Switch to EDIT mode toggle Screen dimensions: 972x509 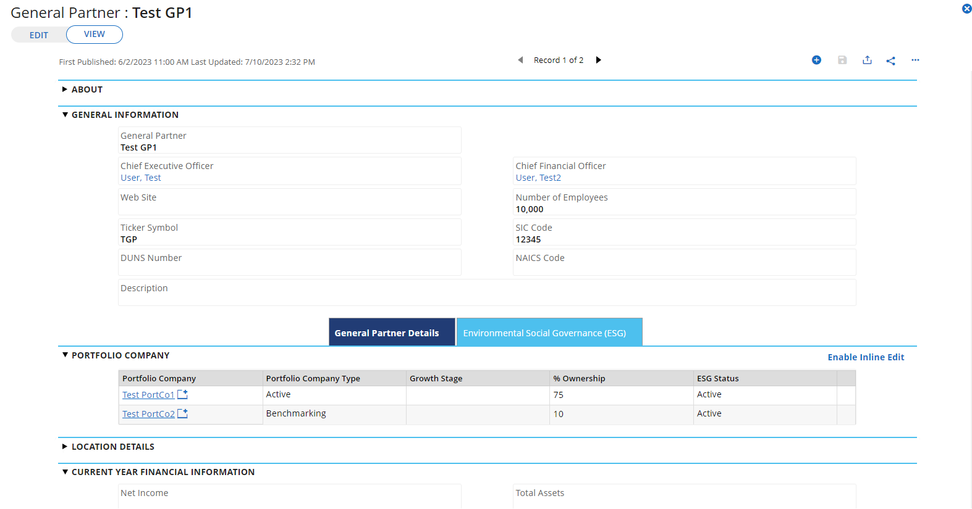(39, 35)
